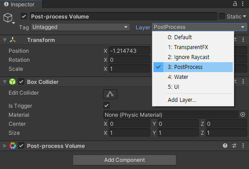Toggle the GameObject active checkbox

coord(24,16)
